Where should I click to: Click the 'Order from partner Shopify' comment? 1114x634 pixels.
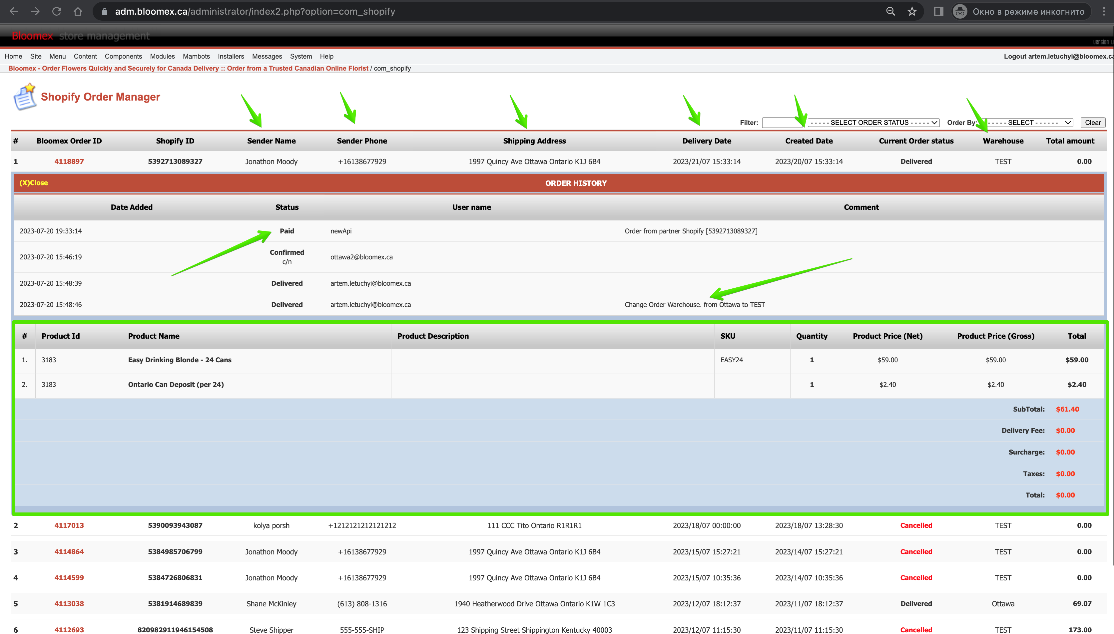click(691, 231)
